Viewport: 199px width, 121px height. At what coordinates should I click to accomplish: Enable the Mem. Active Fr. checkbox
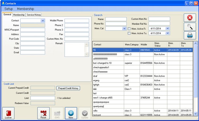coord(129,29)
